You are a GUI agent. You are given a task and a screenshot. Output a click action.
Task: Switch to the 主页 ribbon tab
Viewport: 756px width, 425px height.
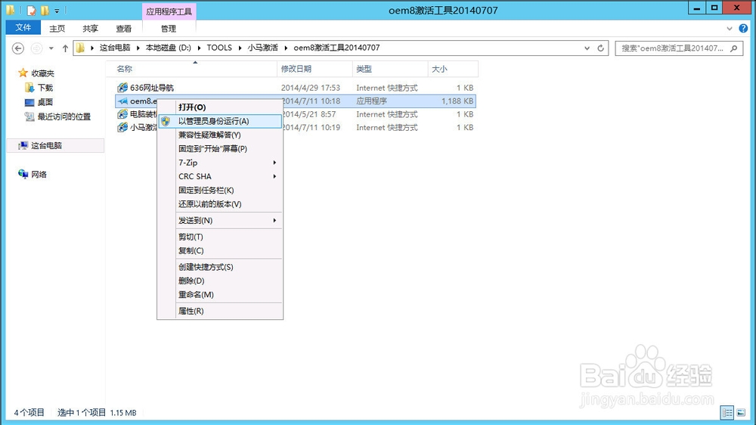[x=57, y=29]
